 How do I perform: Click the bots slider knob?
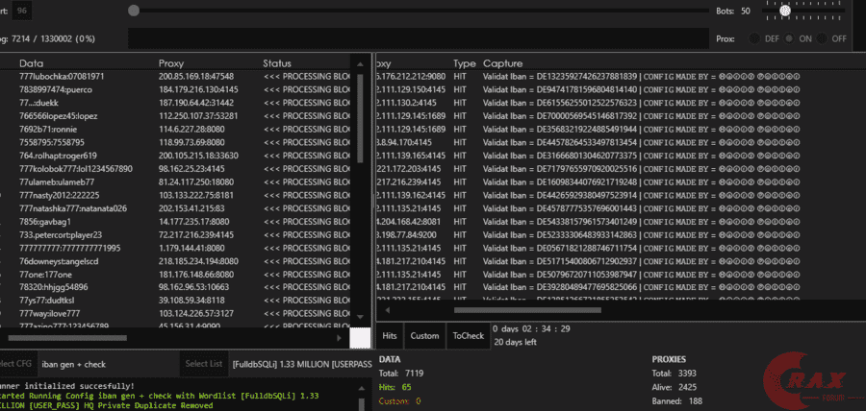coord(785,11)
